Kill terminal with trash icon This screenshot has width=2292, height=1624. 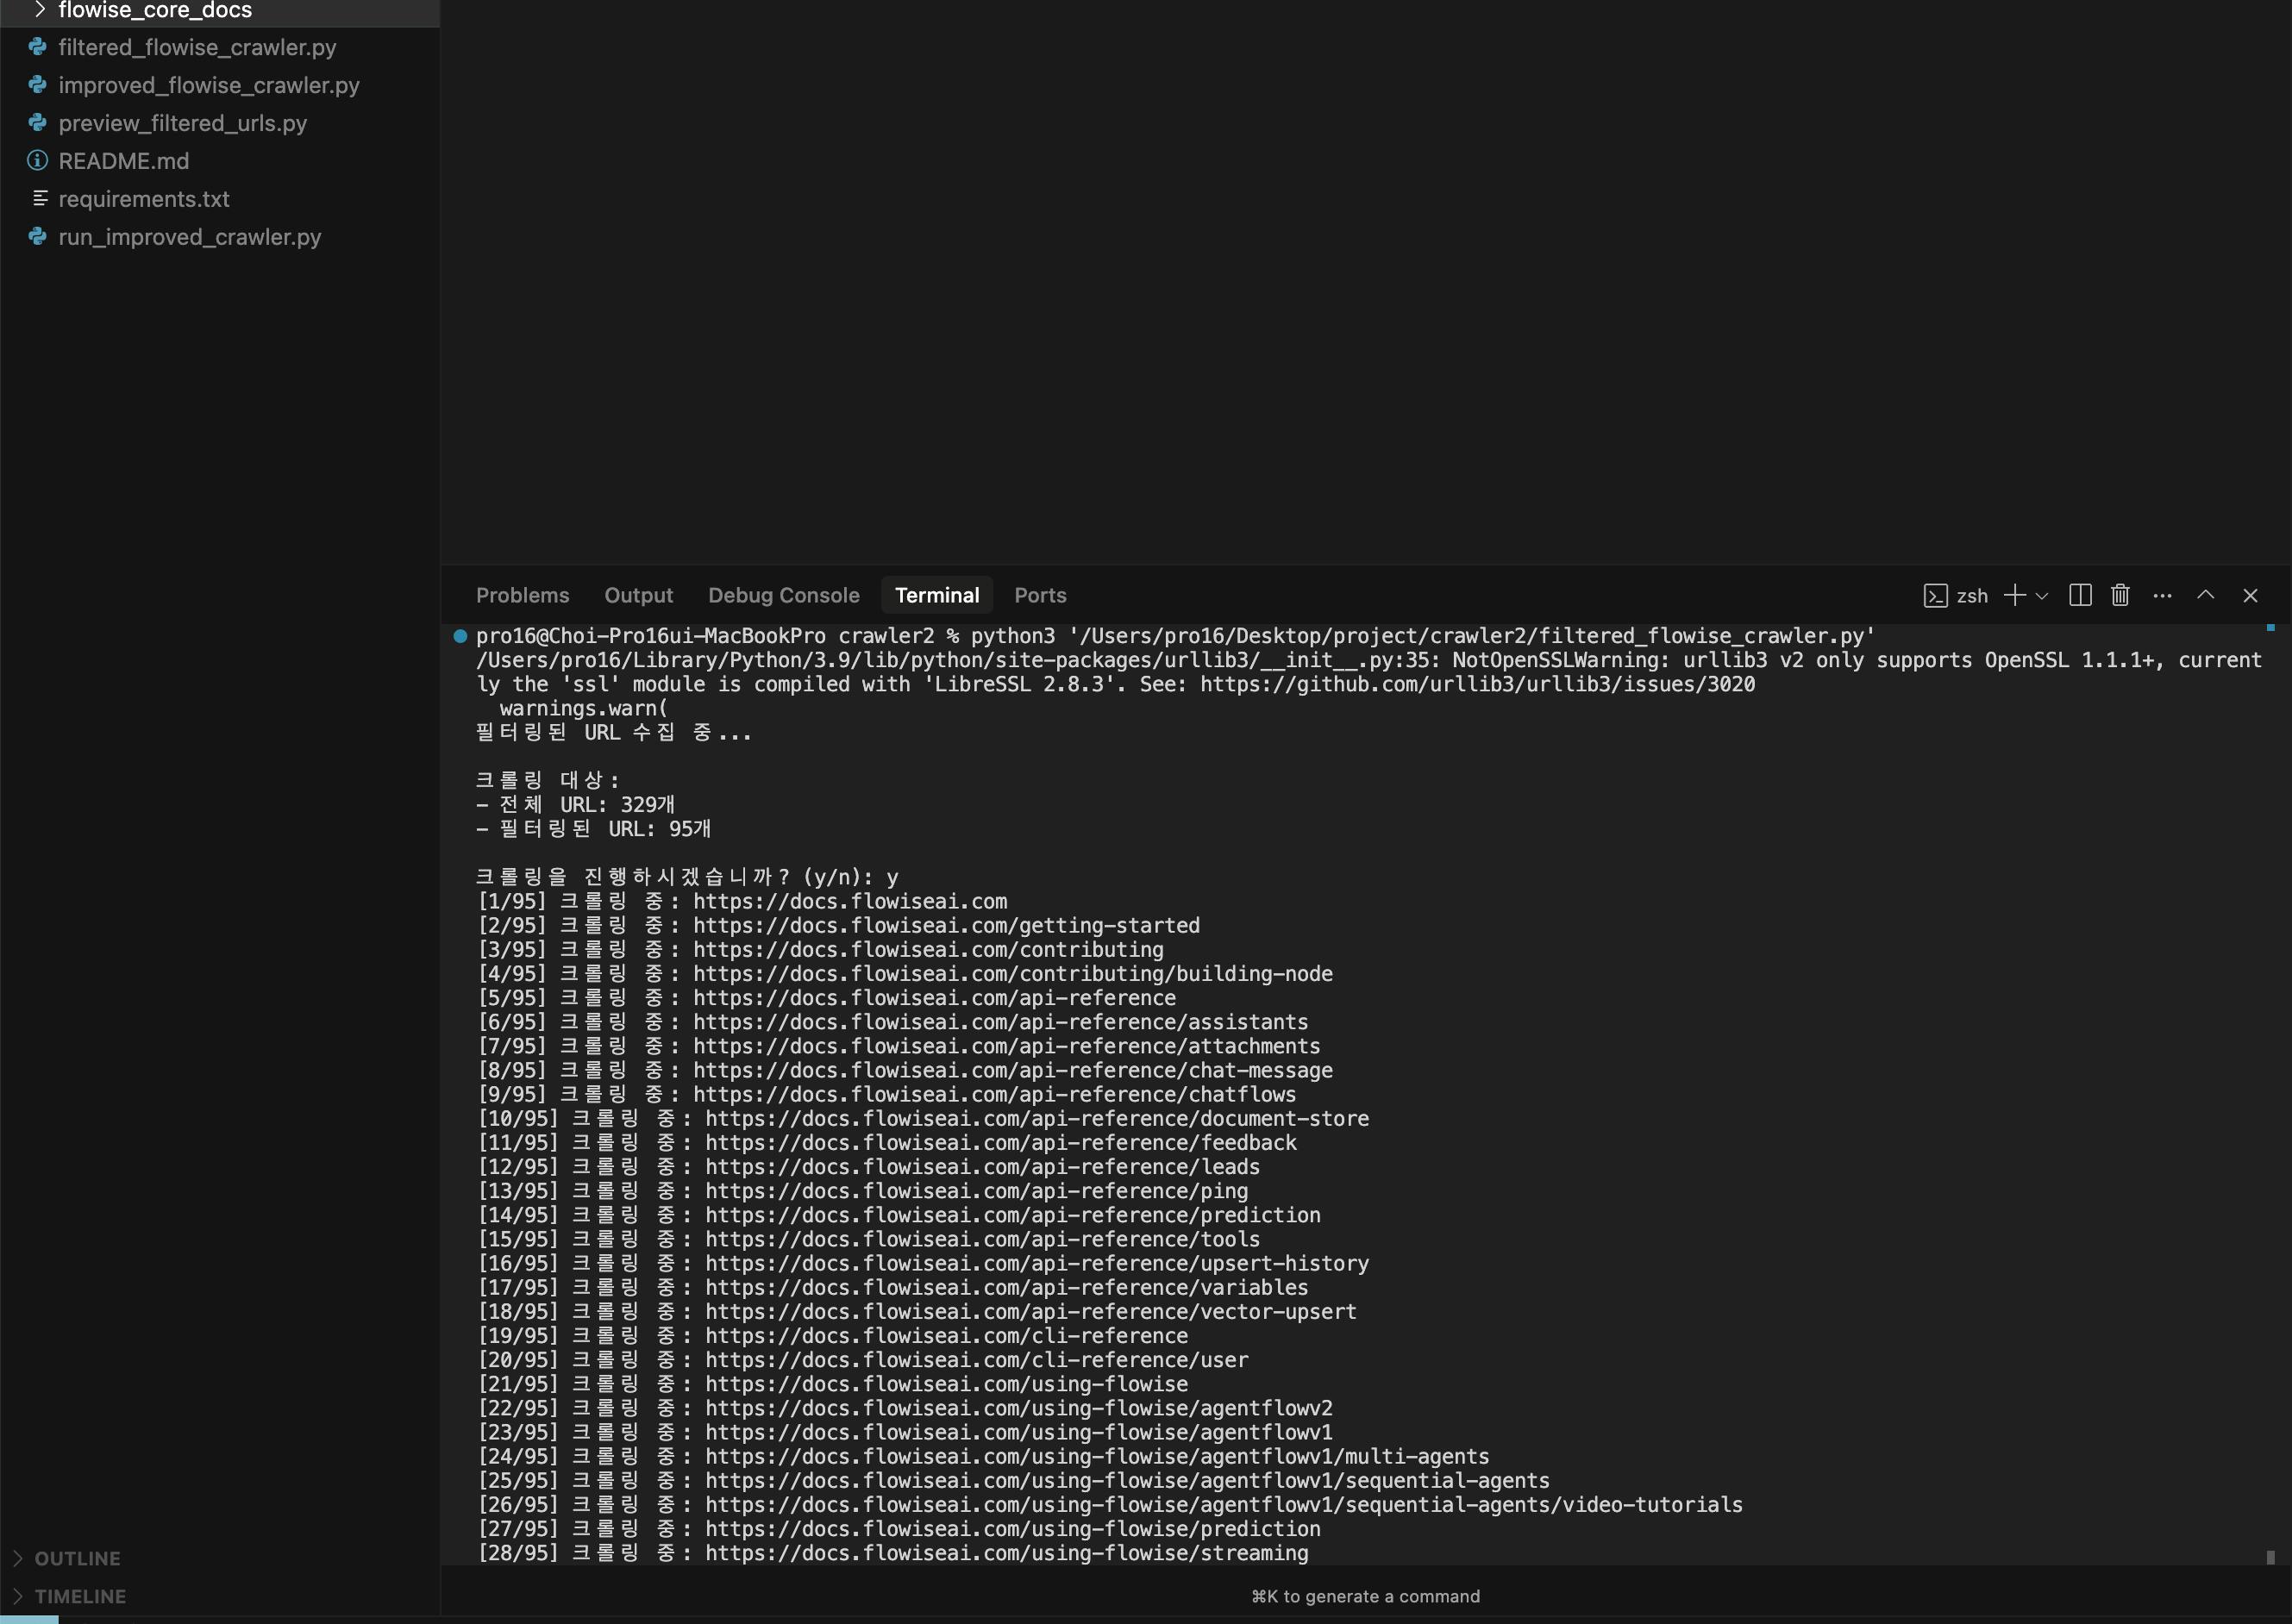click(x=2120, y=596)
